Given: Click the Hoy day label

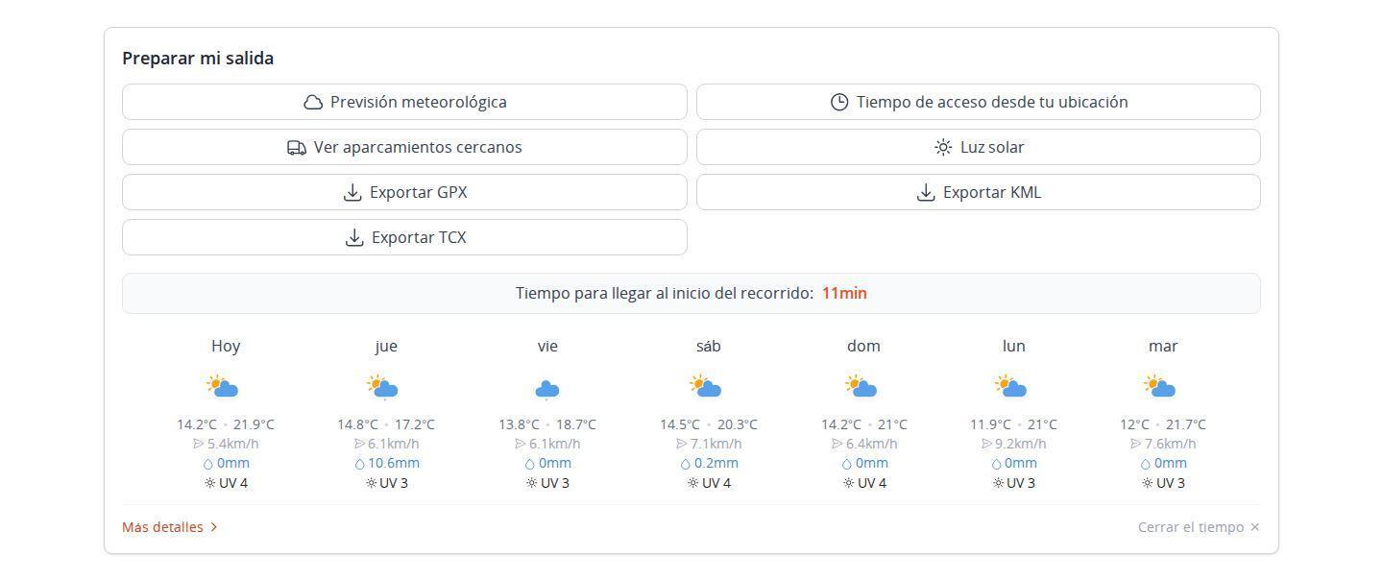Looking at the screenshot, I should 226,346.
